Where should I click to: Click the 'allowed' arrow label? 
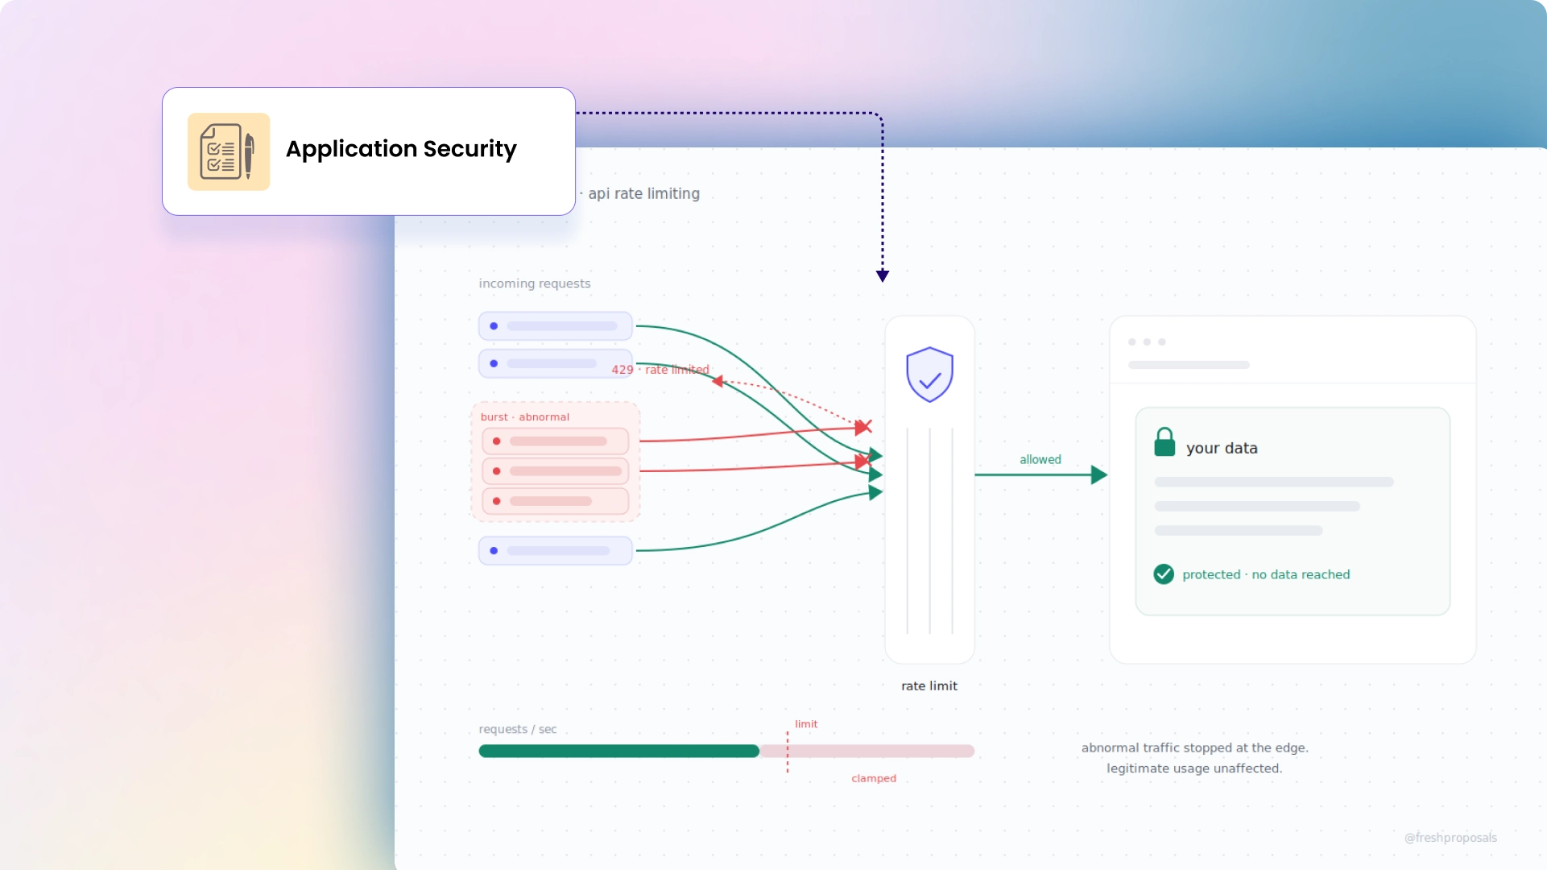(x=1040, y=460)
